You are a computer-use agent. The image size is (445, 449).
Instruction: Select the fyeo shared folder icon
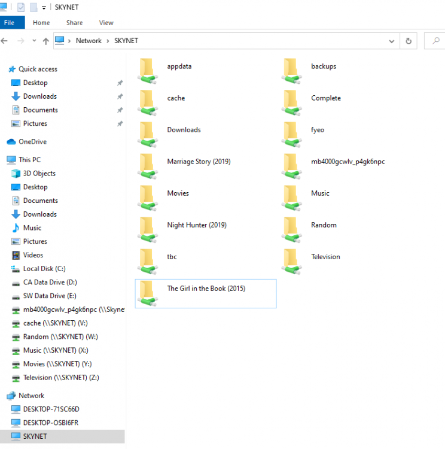292,135
